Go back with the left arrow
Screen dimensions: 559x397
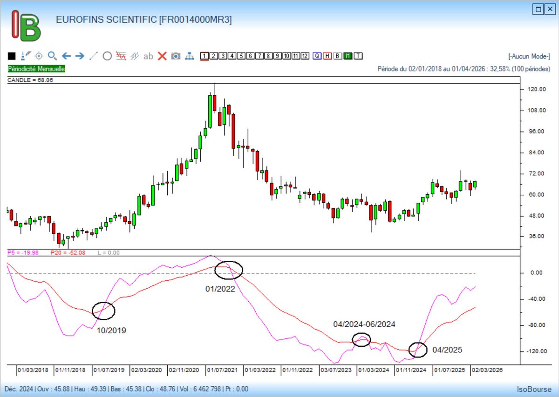[66, 56]
